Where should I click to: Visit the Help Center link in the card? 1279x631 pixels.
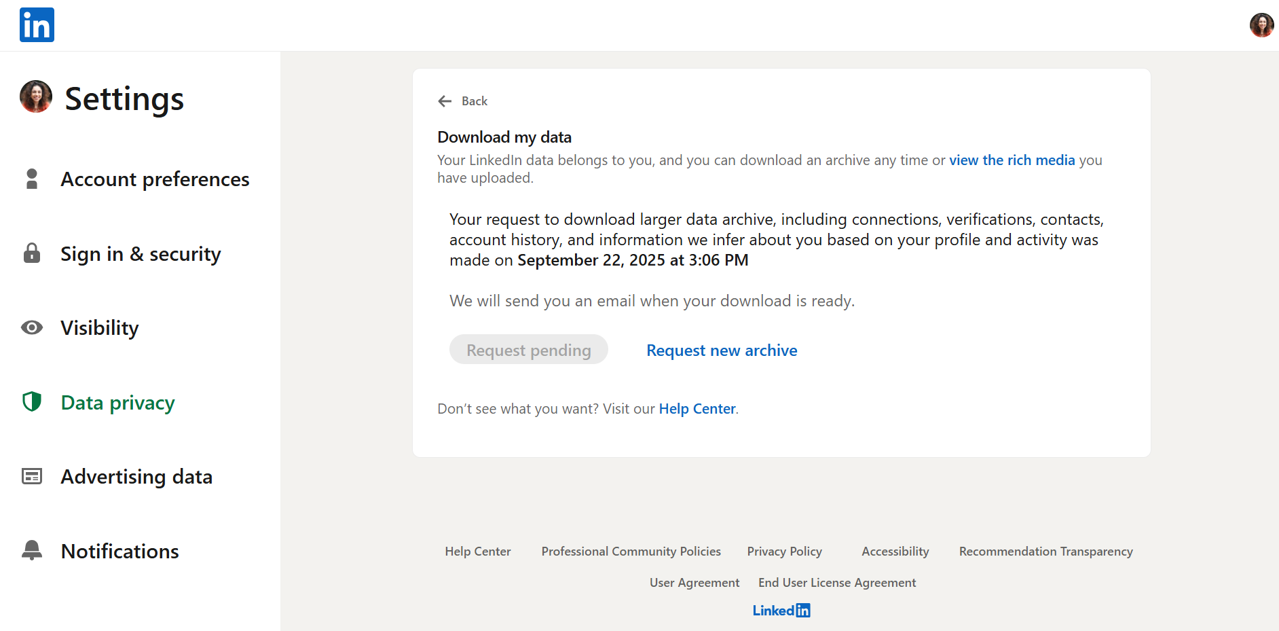(697, 409)
